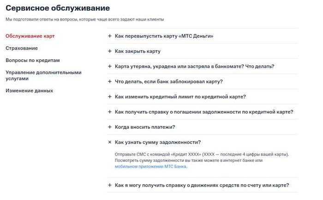Click plus icon for lost or stolen card question
Viewport: 323px width, 200px height.
[110, 66]
